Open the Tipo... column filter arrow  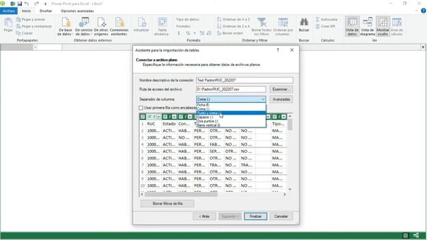click(x=284, y=117)
